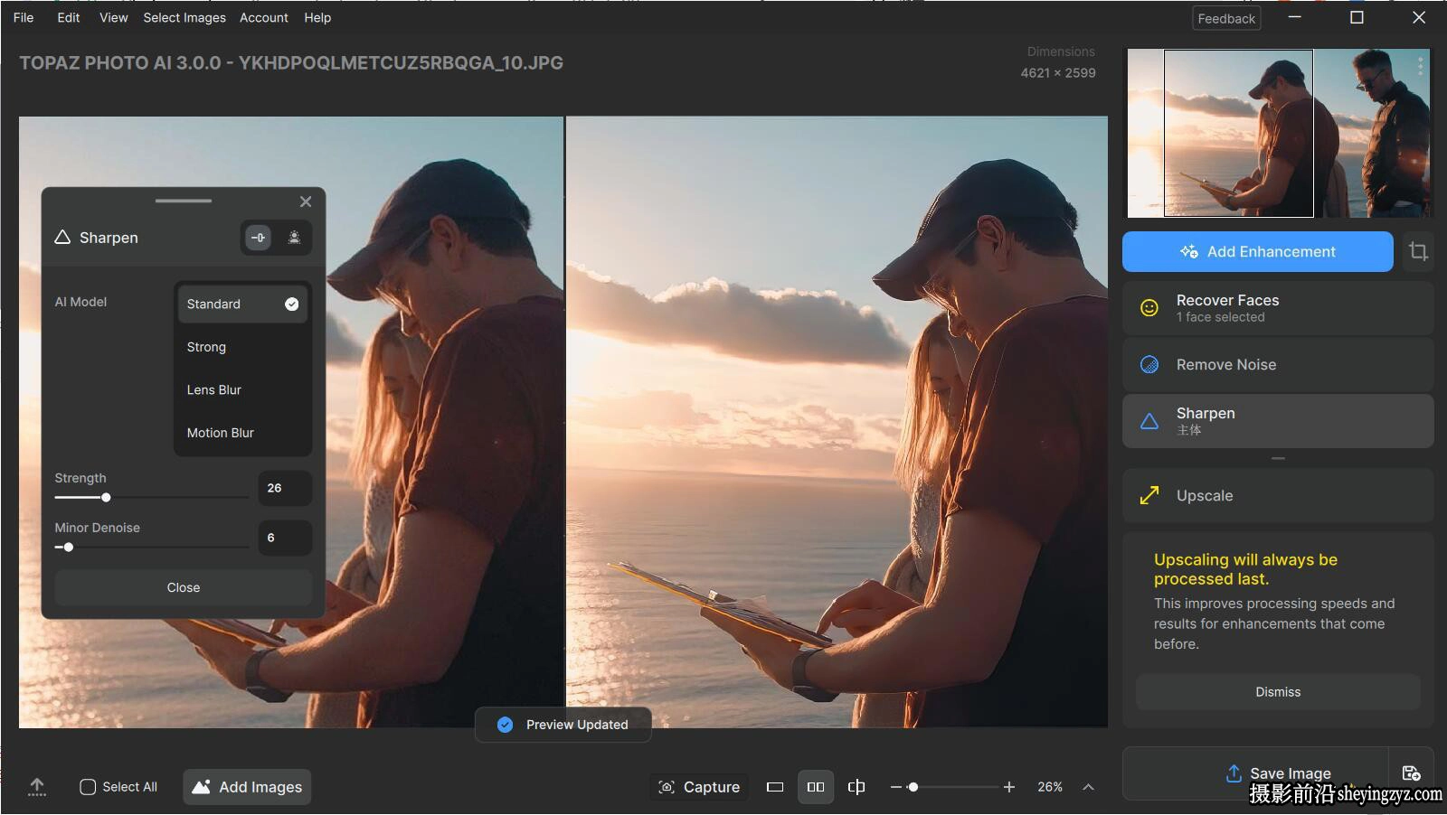Click the upload icon at bottom left
1447x815 pixels.
(37, 787)
